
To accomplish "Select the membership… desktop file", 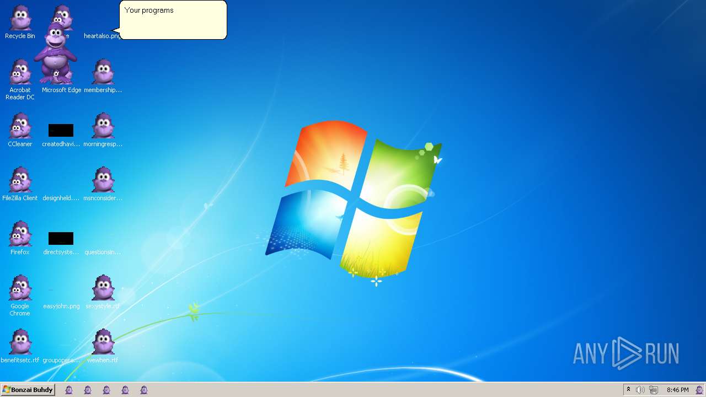I will pos(103,76).
